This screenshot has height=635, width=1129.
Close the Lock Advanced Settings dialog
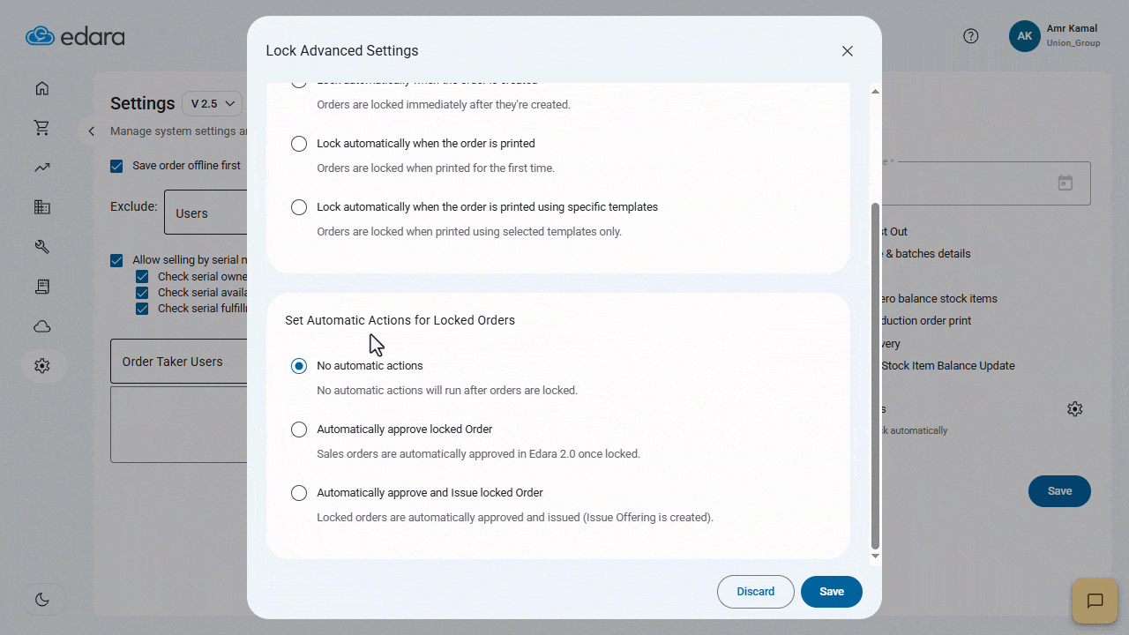(847, 51)
